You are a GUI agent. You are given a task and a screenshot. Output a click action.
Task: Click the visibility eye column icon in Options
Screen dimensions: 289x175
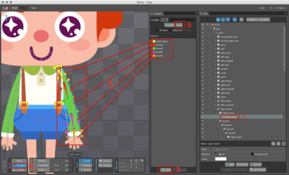pos(136,160)
